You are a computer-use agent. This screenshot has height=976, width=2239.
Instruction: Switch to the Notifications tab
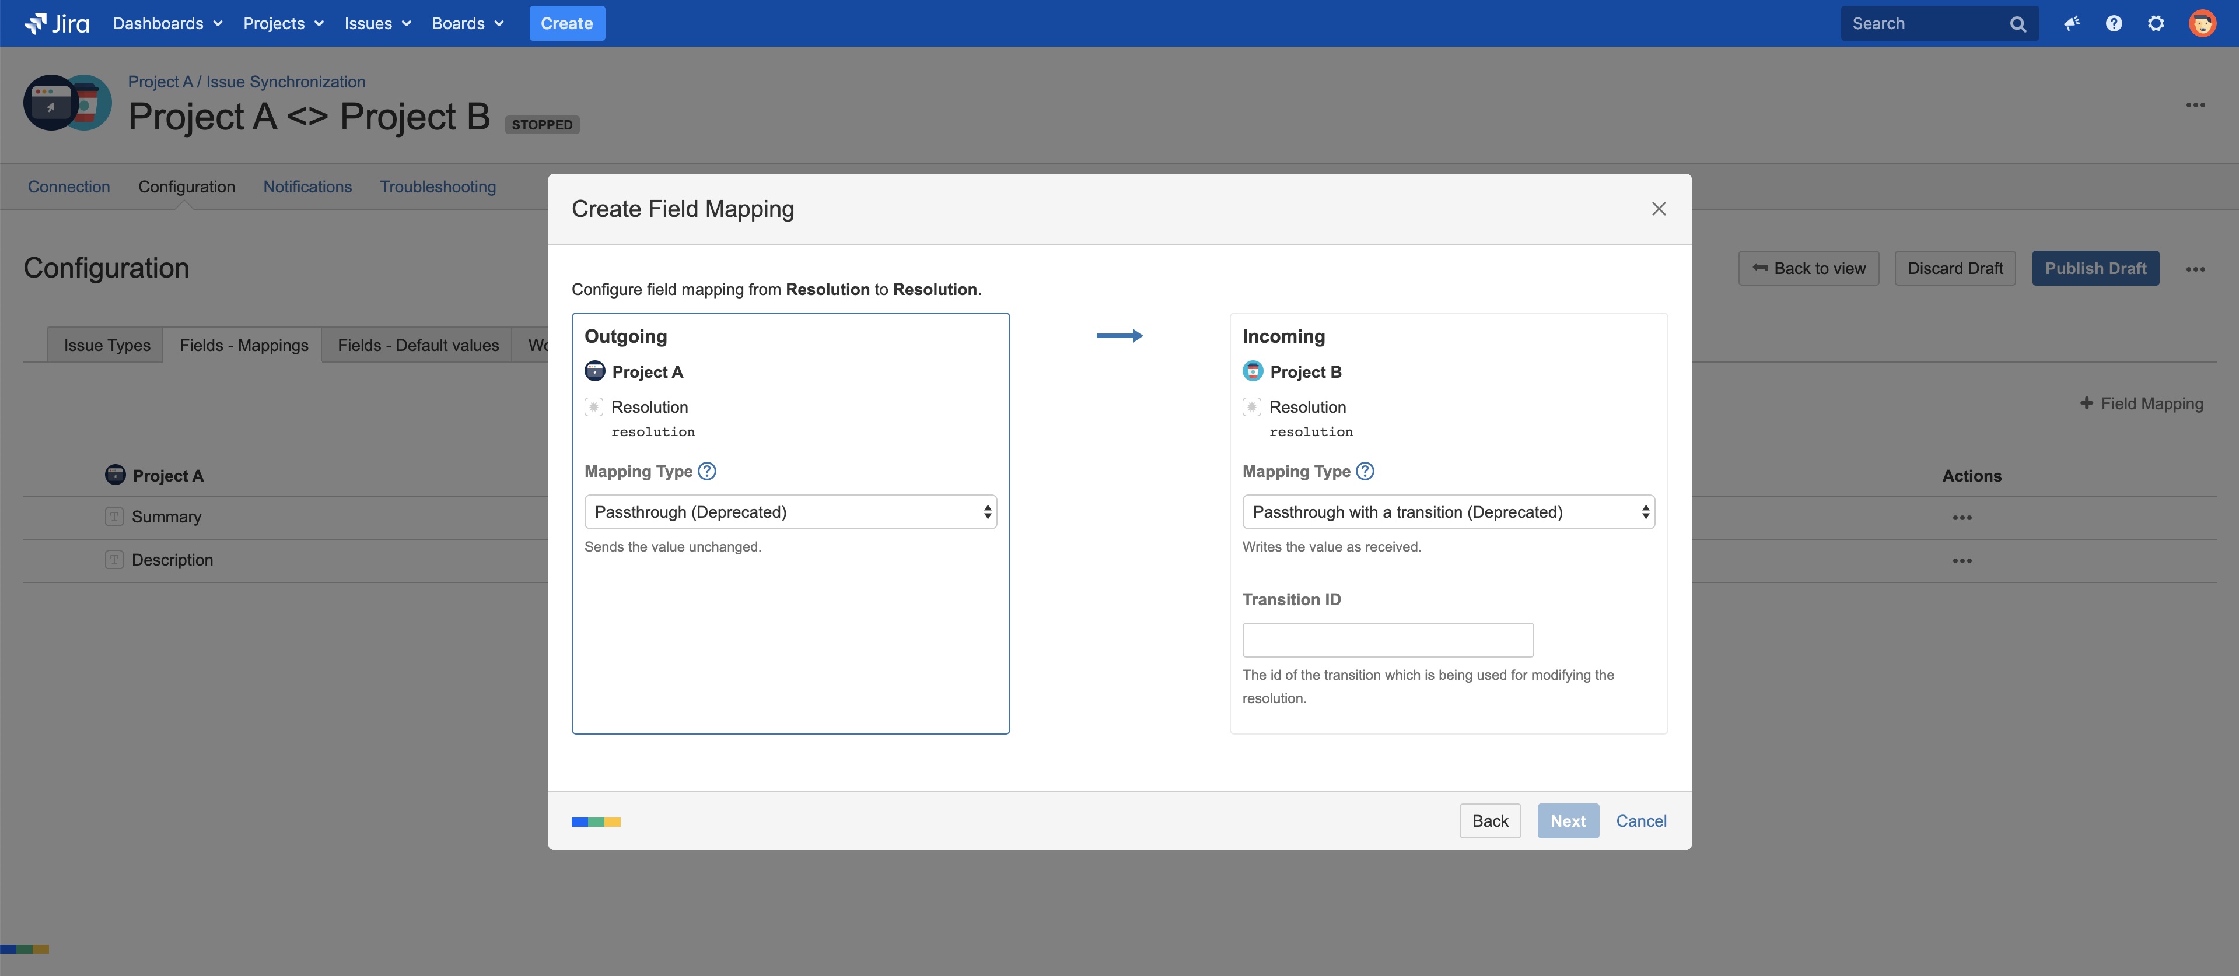[307, 187]
